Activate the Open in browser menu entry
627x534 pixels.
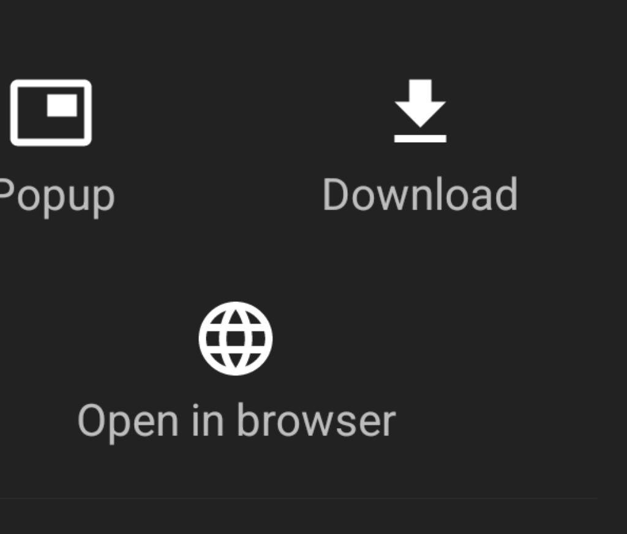tap(237, 373)
